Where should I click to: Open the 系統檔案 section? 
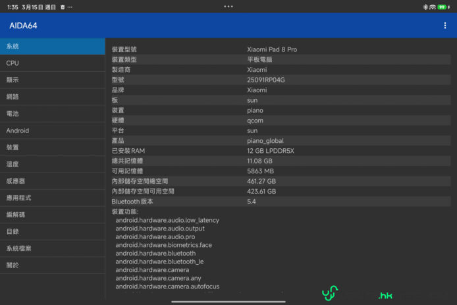52,248
